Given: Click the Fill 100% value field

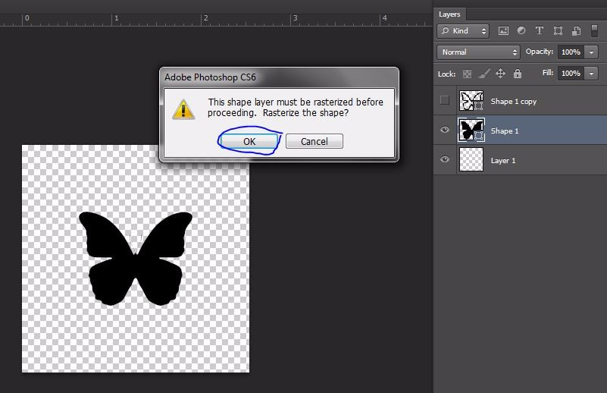Looking at the screenshot, I should tap(571, 74).
